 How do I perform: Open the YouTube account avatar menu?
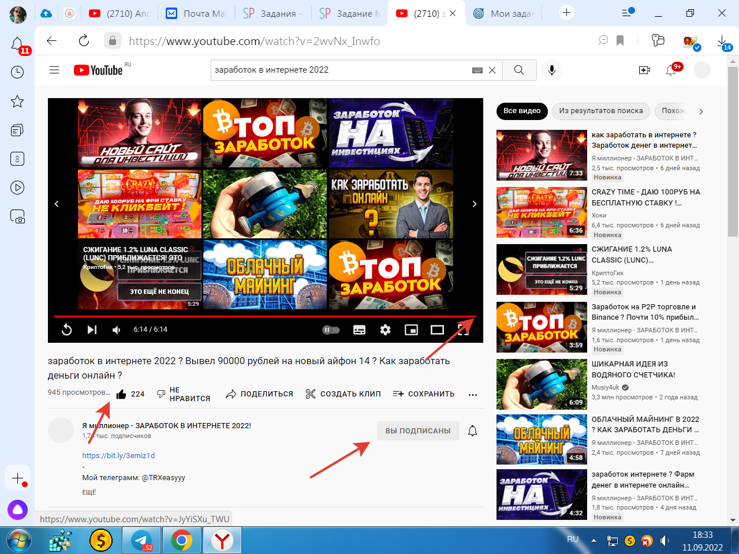click(x=701, y=70)
